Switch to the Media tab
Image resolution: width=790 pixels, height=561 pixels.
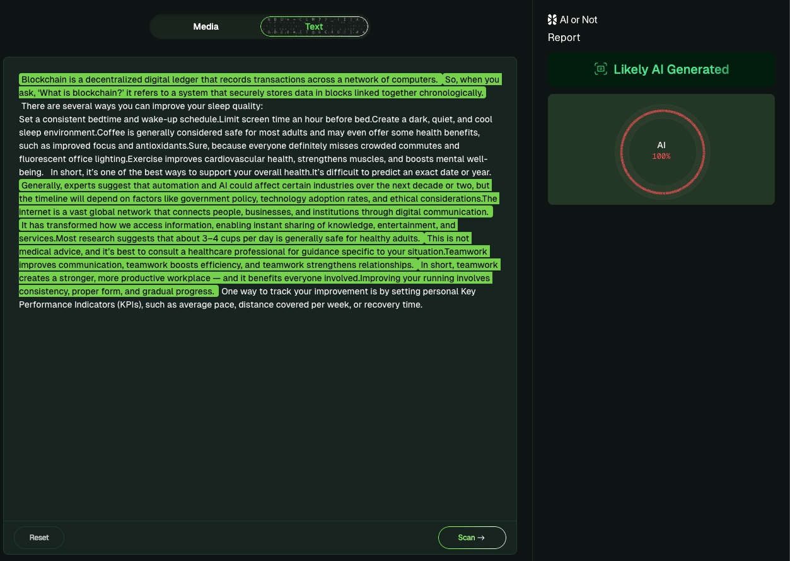click(206, 26)
